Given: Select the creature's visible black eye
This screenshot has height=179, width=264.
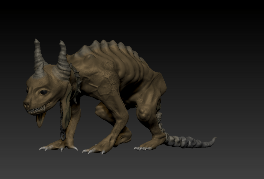Looking at the screenshot, I should 44,92.
